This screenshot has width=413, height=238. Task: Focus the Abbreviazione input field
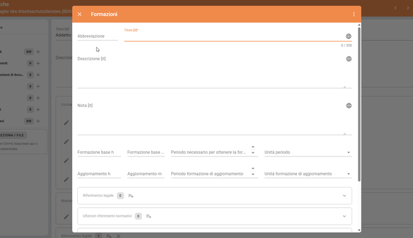(98, 36)
